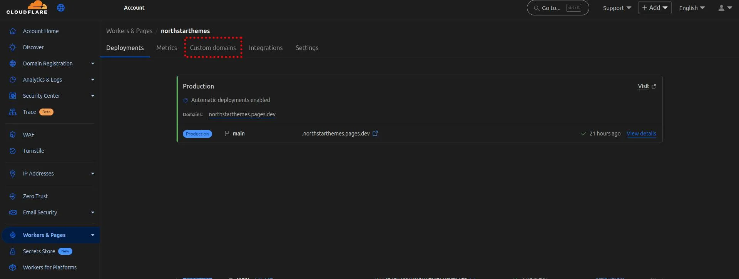Screen dimensions: 739x279
Task: Switch to the Deployments tab
Action: 125,48
